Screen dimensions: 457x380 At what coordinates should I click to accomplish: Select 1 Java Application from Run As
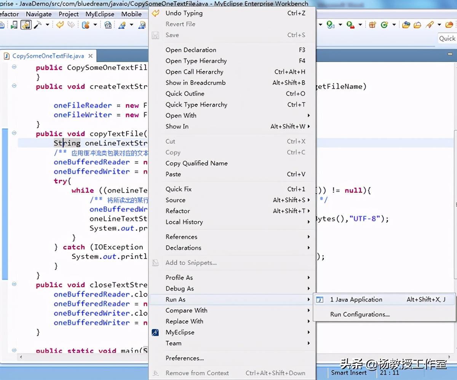click(356, 300)
